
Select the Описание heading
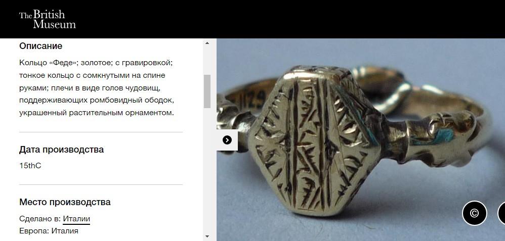click(40, 46)
